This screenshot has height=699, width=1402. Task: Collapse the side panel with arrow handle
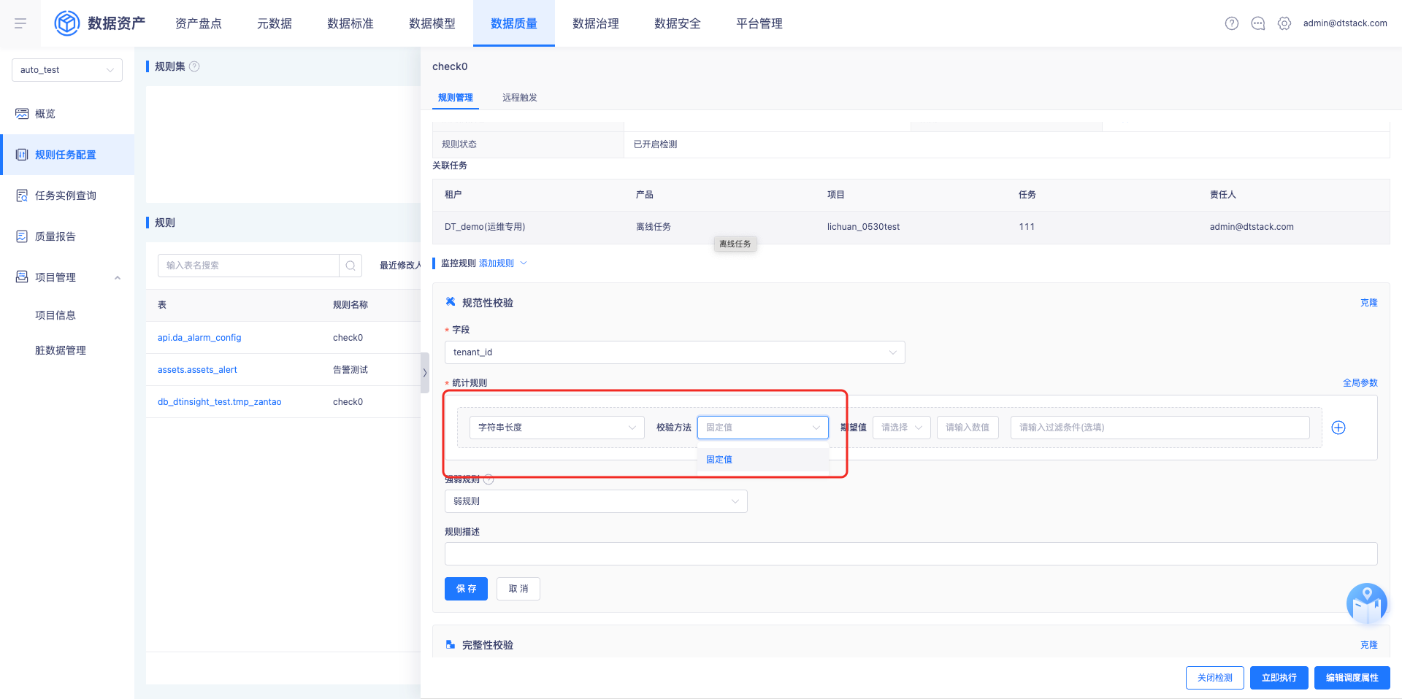pyautogui.click(x=424, y=373)
